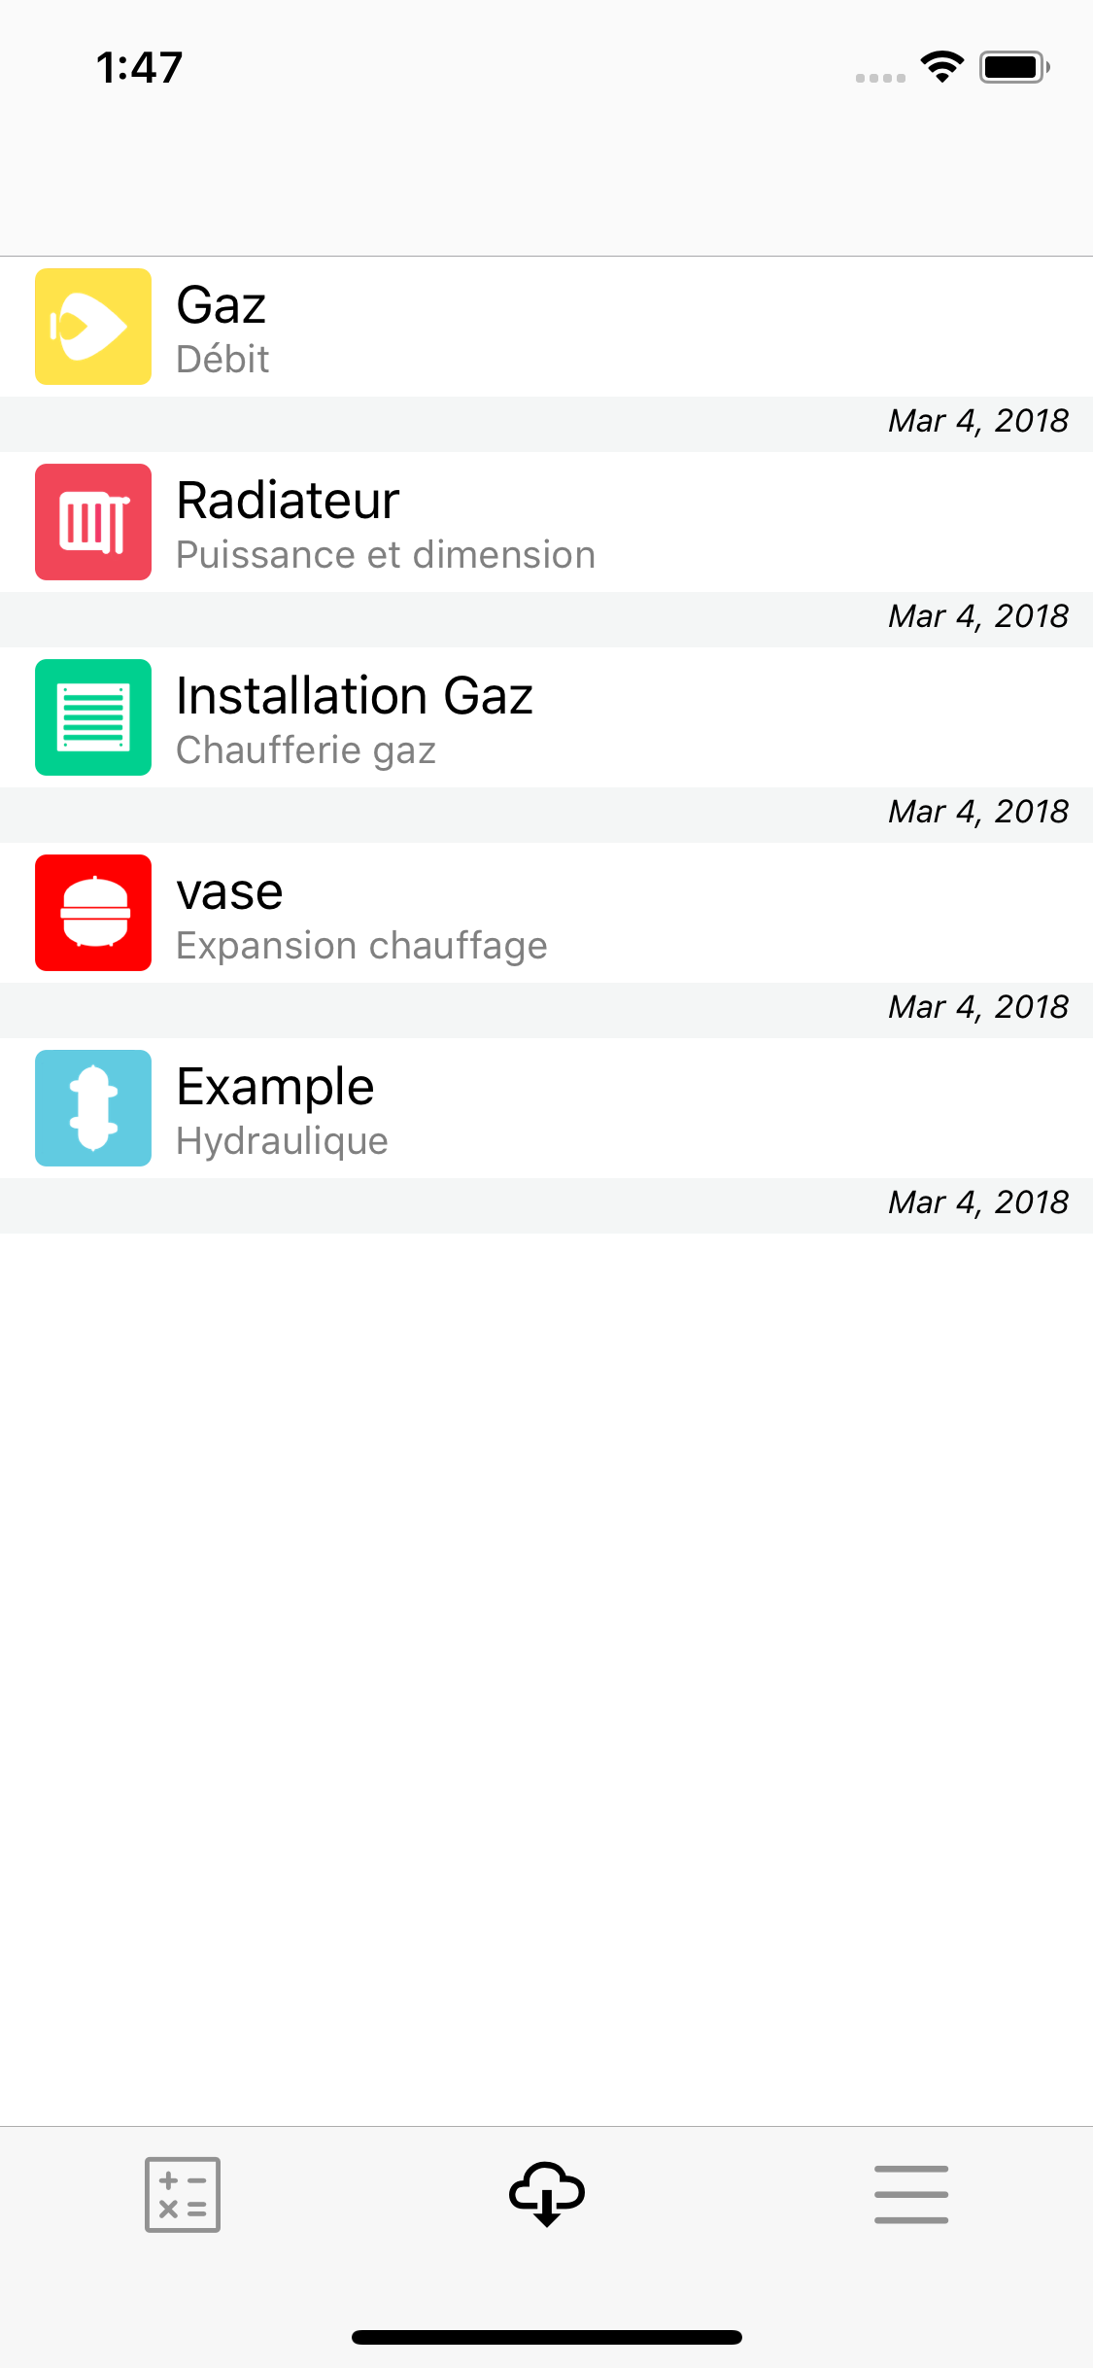
Task: Open the hamburger menu in the toolbar
Action: [910, 2194]
